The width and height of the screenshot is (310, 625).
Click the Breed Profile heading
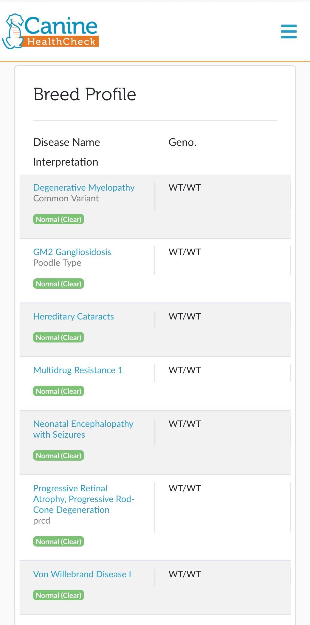click(85, 94)
